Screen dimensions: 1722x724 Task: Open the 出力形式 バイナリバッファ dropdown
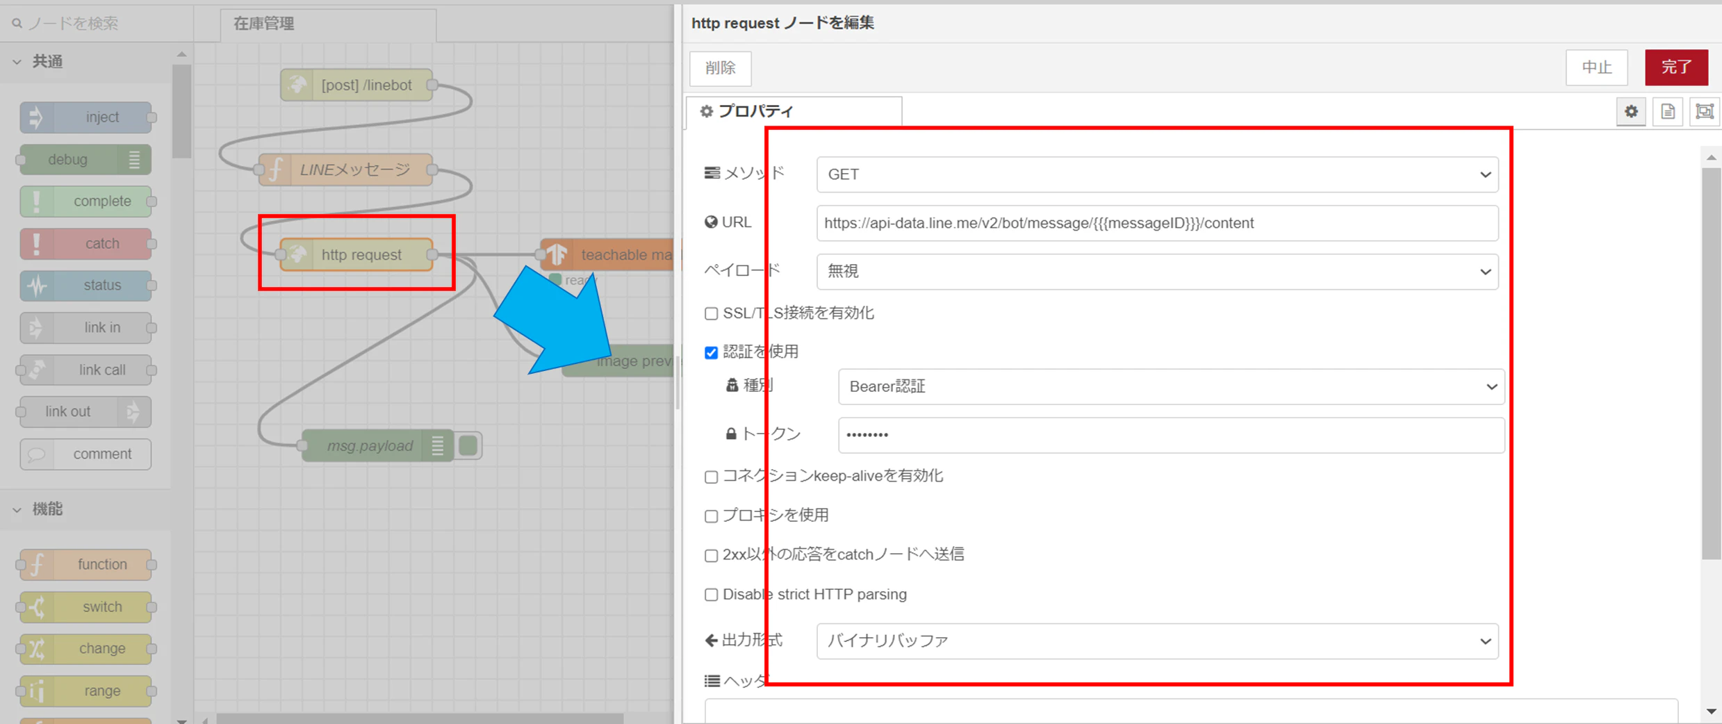(1157, 641)
